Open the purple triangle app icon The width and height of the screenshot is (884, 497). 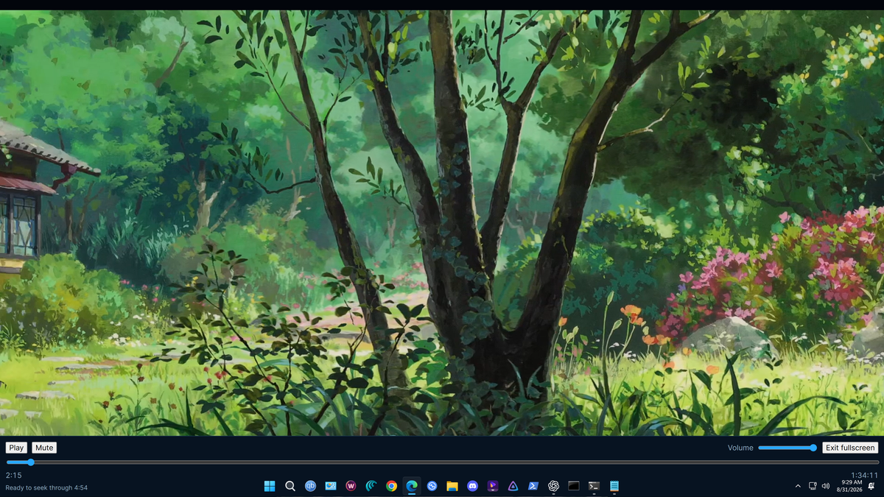click(513, 486)
